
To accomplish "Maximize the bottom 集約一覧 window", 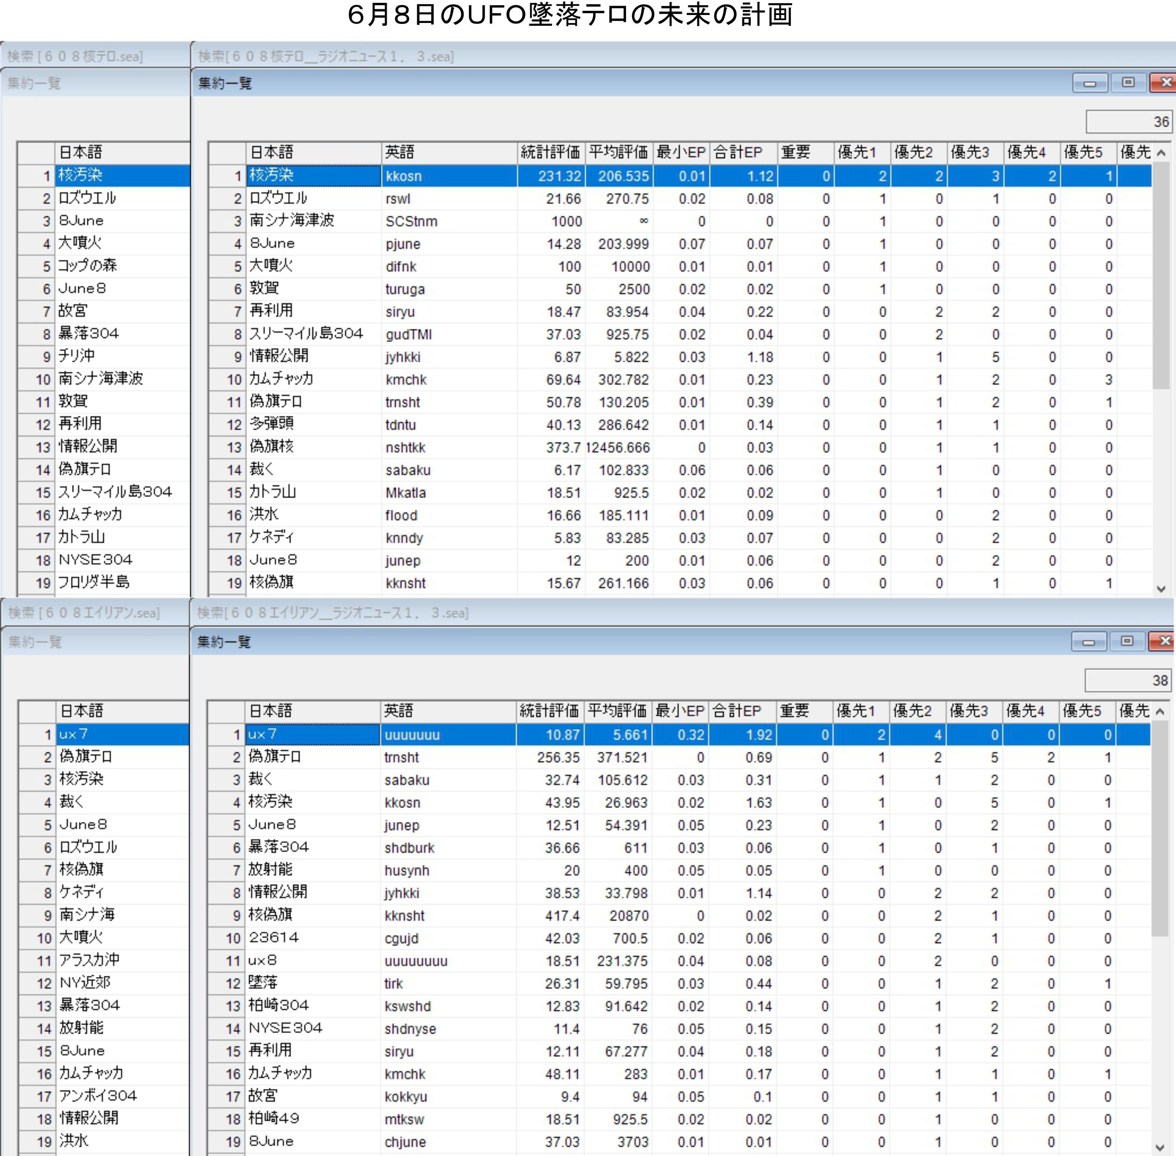I will coord(1127,641).
